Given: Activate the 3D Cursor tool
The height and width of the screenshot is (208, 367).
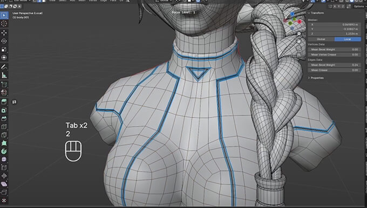Looking at the screenshot, I should click(x=4, y=24).
